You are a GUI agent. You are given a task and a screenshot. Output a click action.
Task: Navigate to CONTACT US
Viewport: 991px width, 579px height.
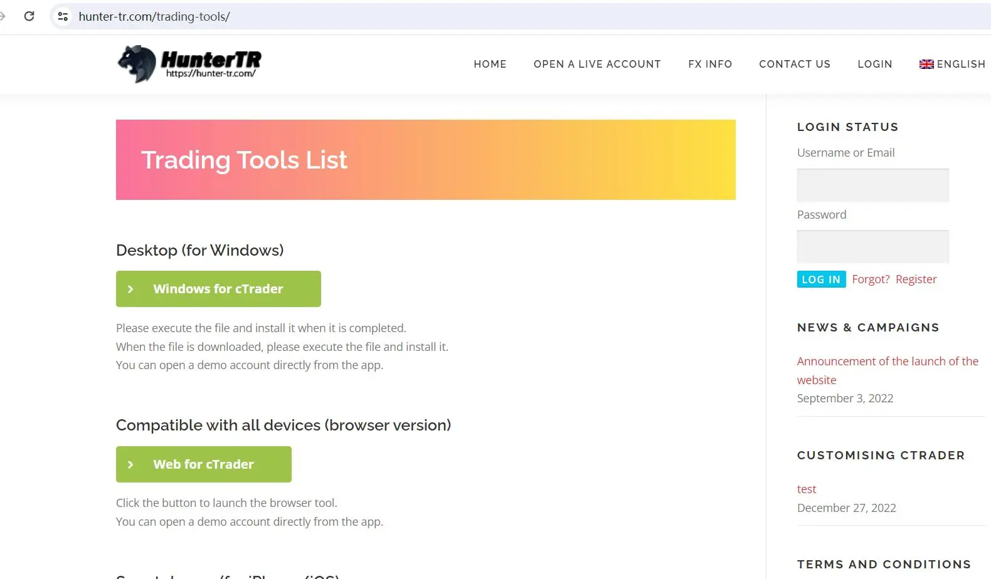[795, 64]
